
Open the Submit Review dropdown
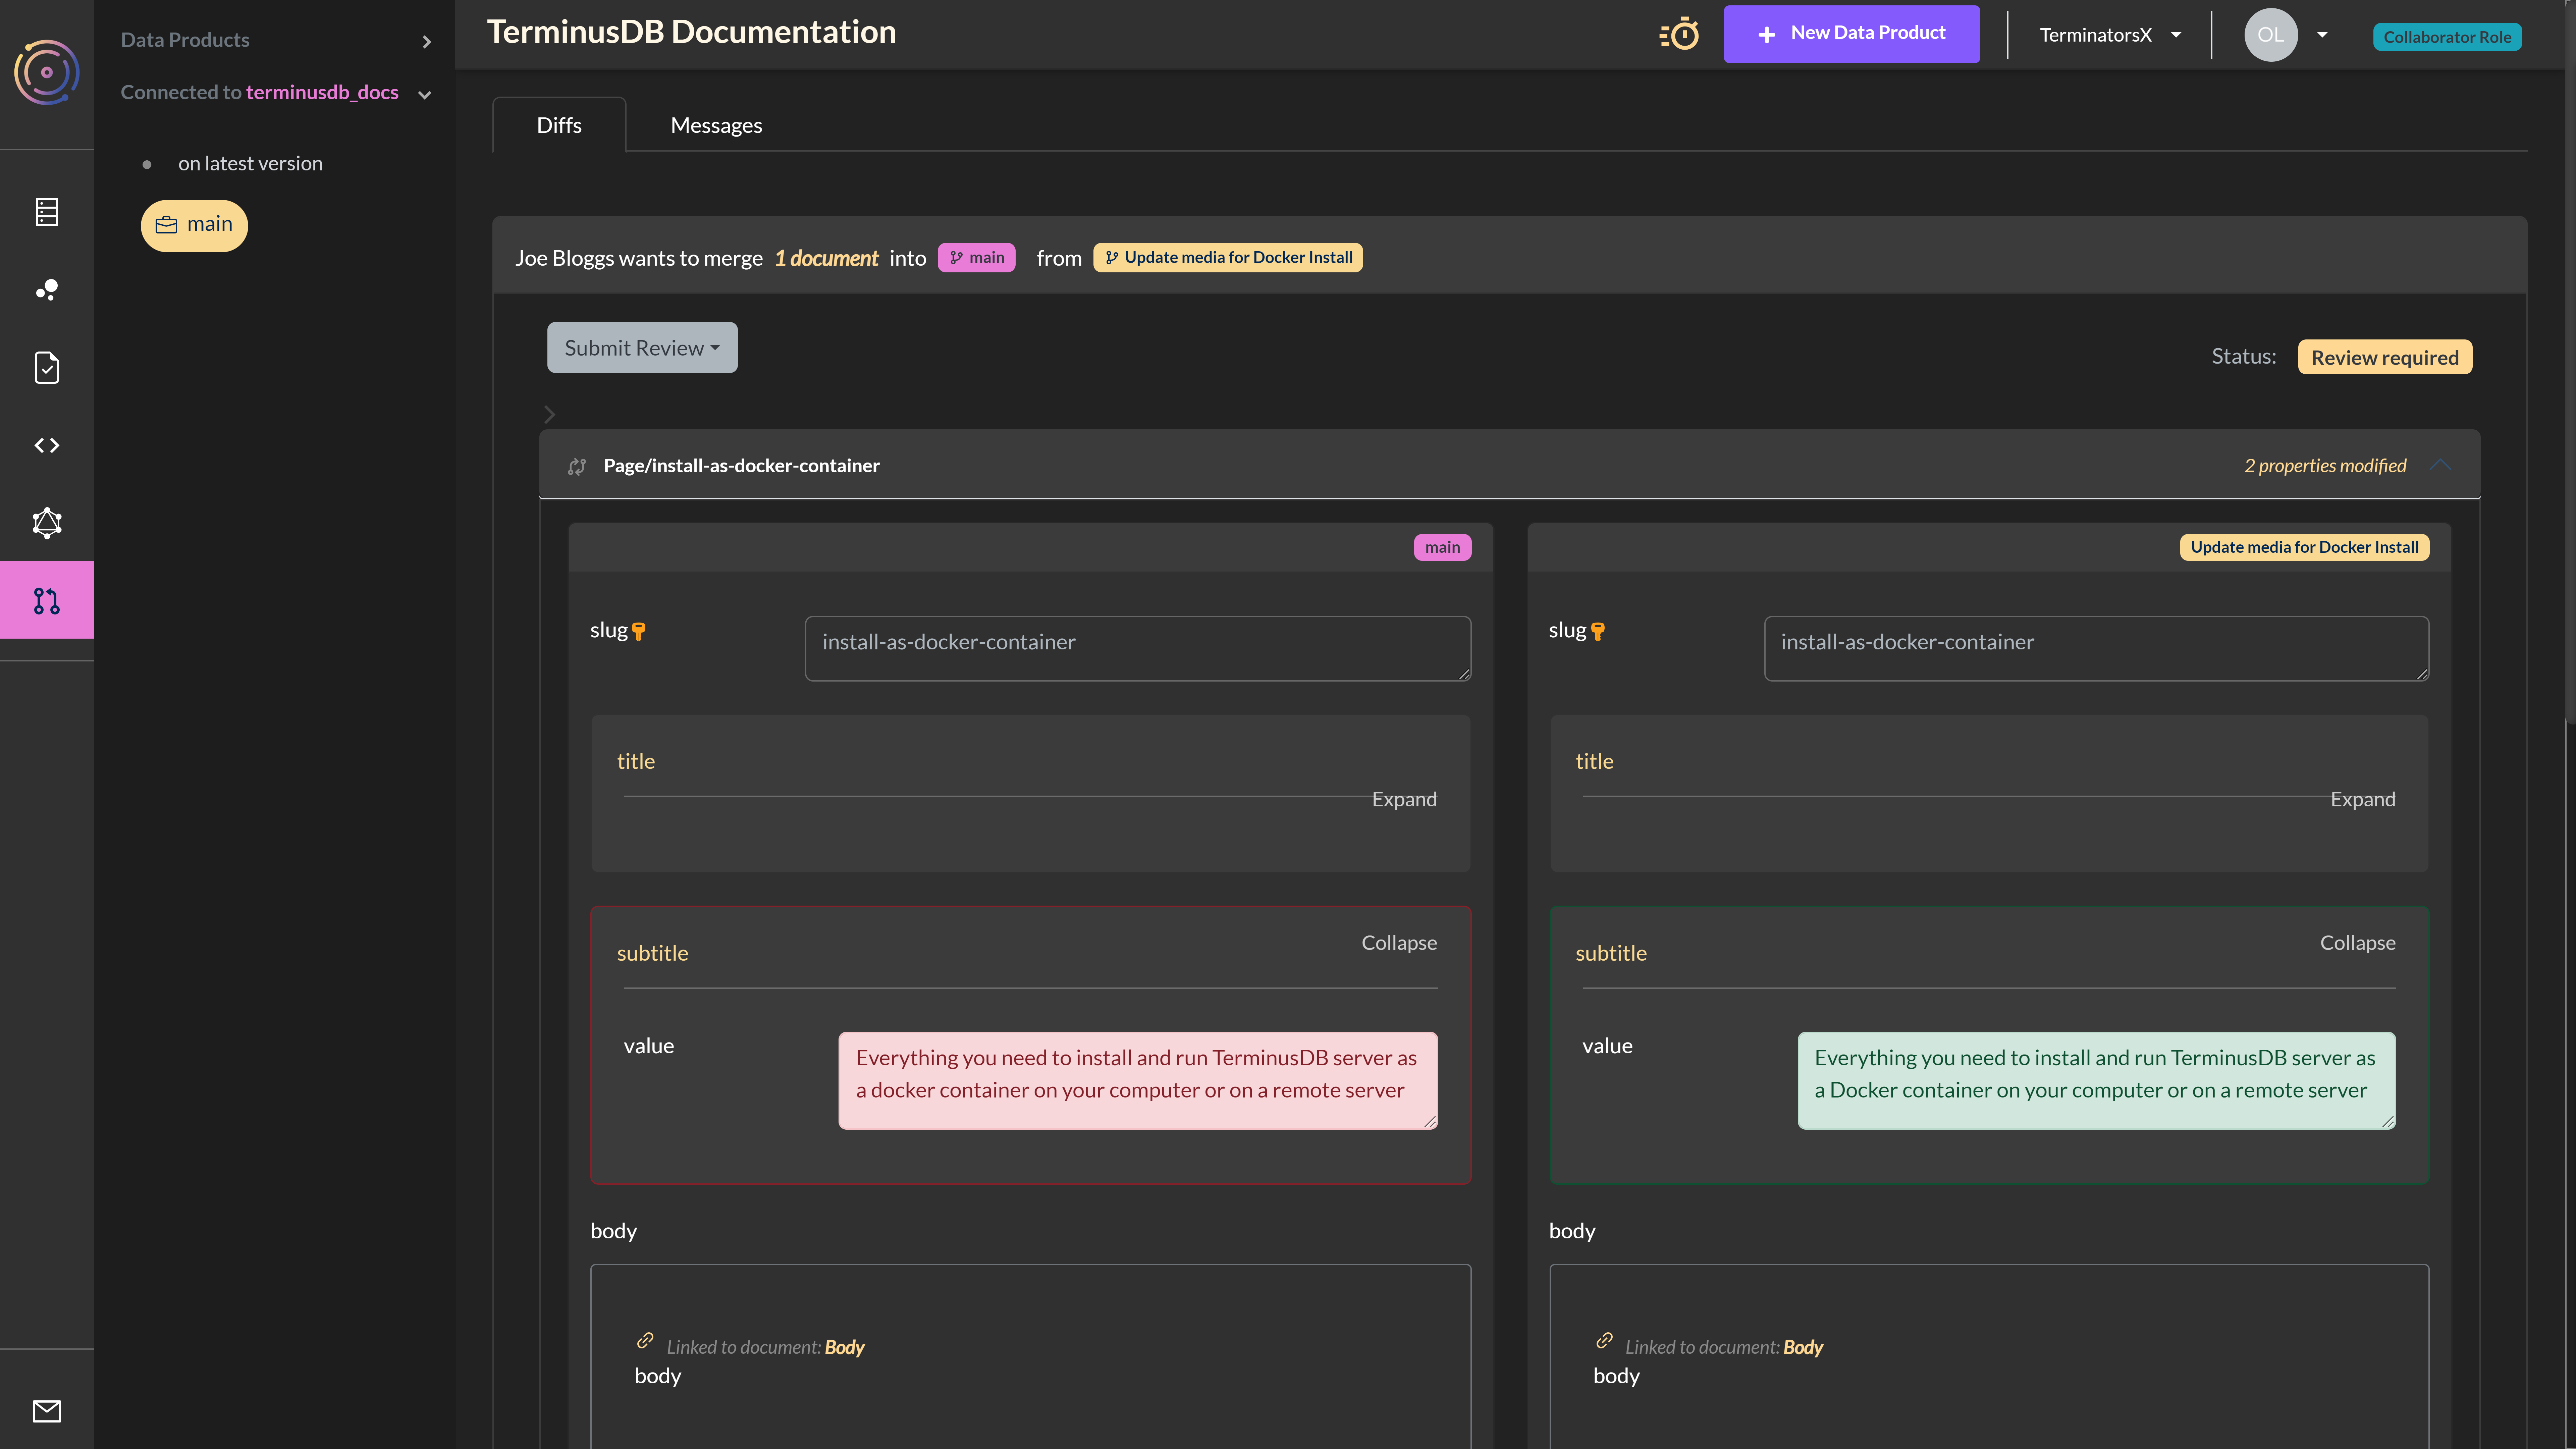point(642,348)
